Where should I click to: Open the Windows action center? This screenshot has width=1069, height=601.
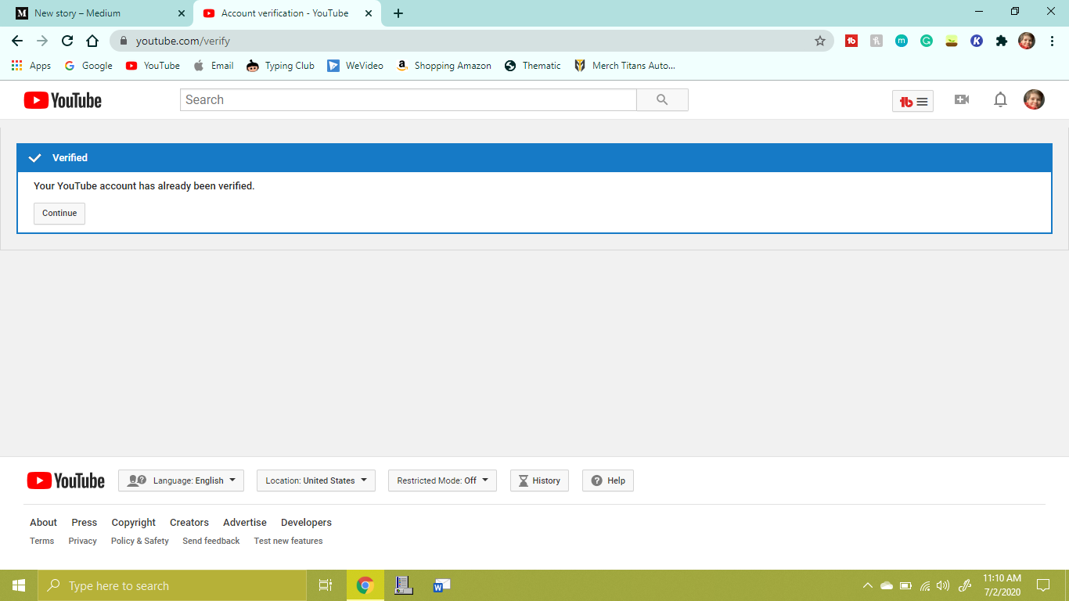[x=1043, y=585]
